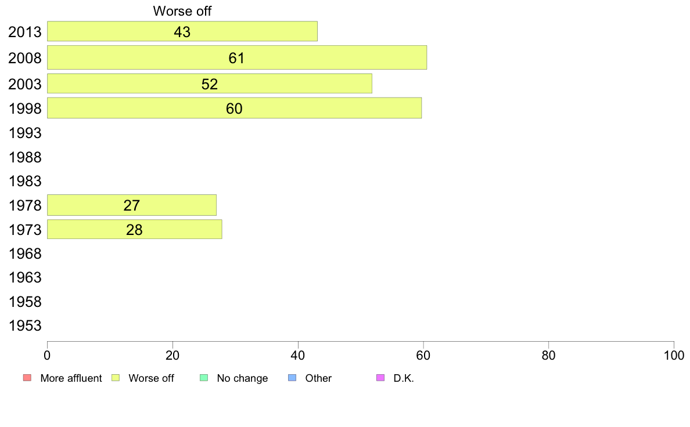This screenshot has width=690, height=427.
Task: Select the 2013 bar showing 43
Action: pyautogui.click(x=182, y=31)
